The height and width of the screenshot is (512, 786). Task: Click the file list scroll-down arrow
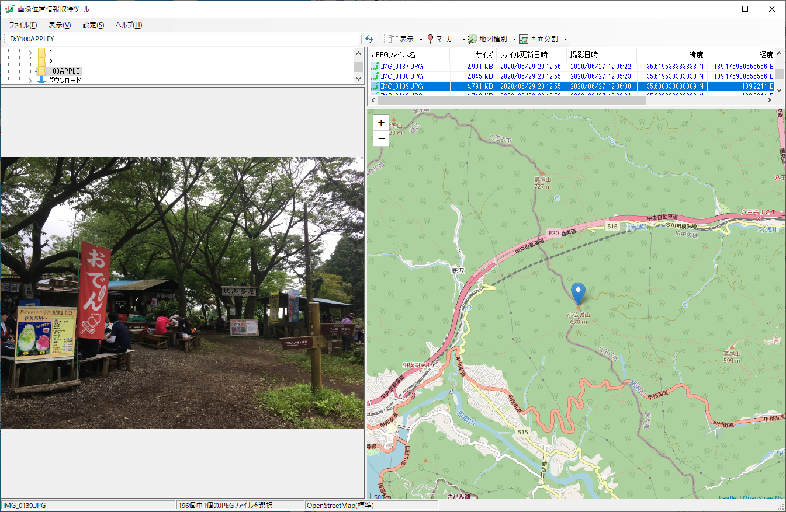(780, 90)
